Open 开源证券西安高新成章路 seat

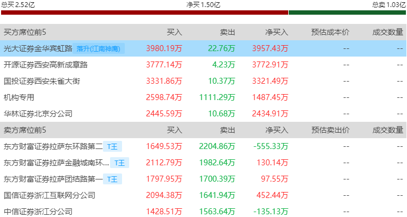tap(46, 65)
